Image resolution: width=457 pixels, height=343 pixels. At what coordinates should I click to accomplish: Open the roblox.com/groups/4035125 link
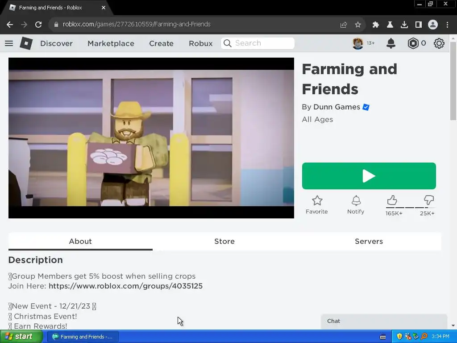click(125, 286)
